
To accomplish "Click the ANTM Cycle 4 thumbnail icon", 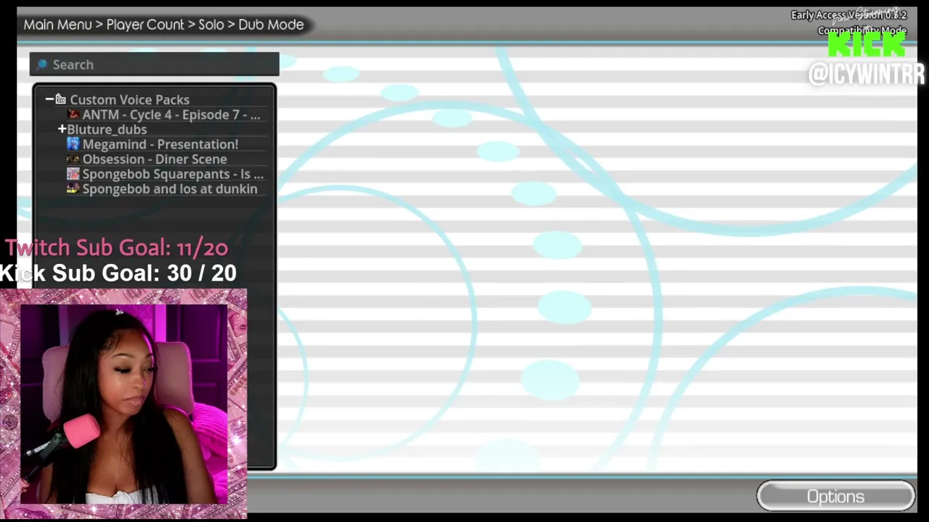I will point(73,115).
